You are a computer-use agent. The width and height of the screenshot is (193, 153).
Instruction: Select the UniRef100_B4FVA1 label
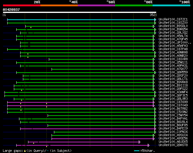click(173, 119)
